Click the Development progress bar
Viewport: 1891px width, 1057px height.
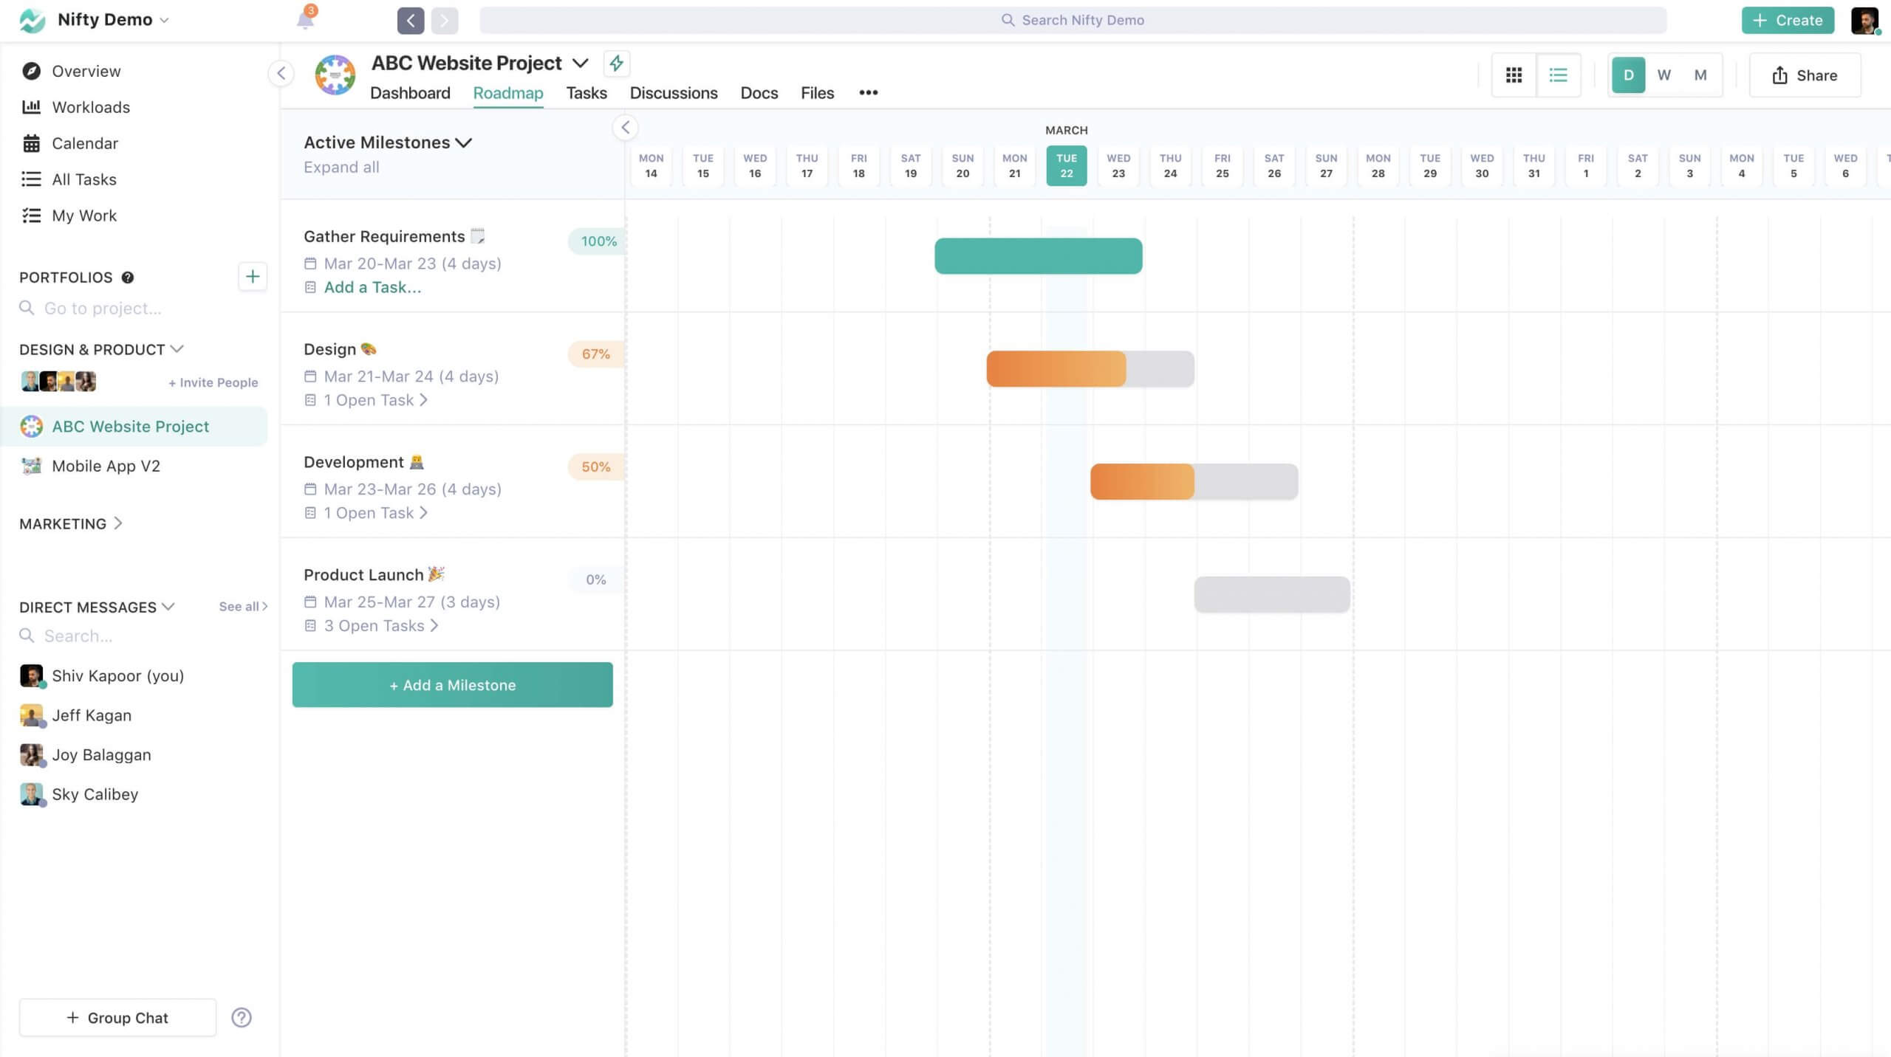(x=1192, y=482)
